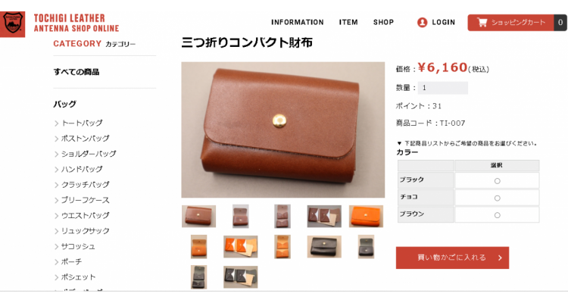Screen dimensions: 568x303
Task: Select the ブラック color radio button
Action: [x=497, y=181]
